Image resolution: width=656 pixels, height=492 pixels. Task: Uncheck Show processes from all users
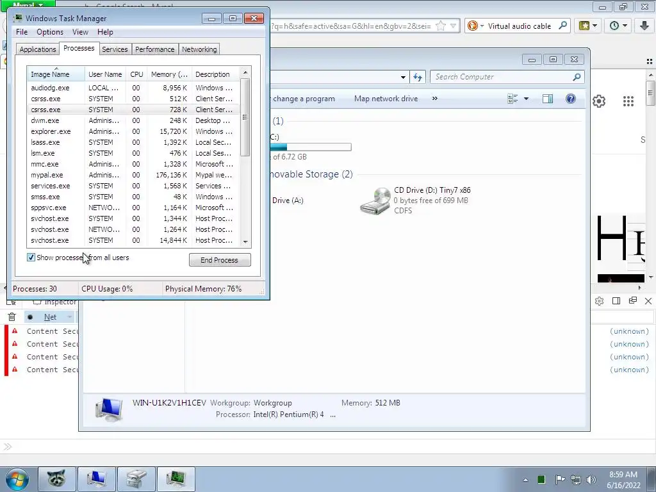(x=31, y=258)
